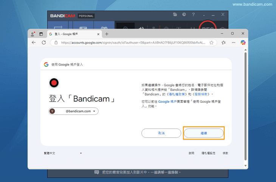Screen dimensions: 276x182
Task: Open browser settings and more menu
Action: coord(233,42)
